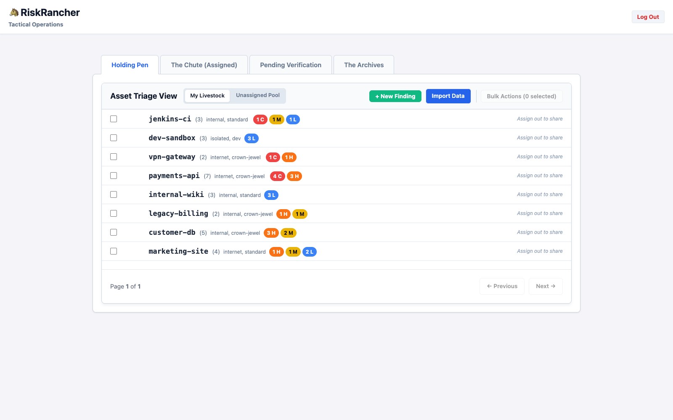
Task: Click the yellow 2M badge on customer-db
Action: pyautogui.click(x=289, y=233)
